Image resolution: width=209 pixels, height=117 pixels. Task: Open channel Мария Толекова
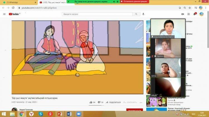(26, 110)
